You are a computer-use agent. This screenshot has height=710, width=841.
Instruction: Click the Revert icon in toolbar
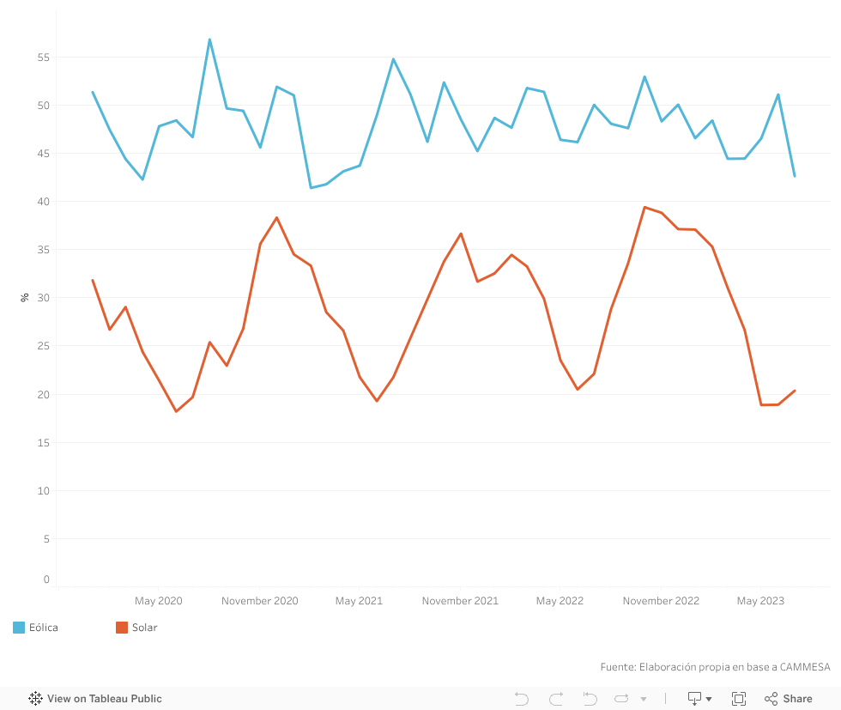[590, 699]
